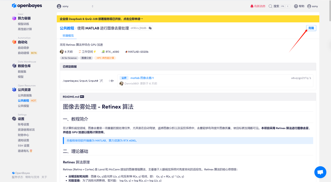Viewport: 331px width, 182px height.
Task: Click the 设置 gear icon
Action: click(x=14, y=119)
